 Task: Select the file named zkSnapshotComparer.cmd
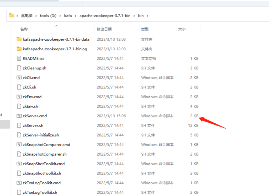47,145
